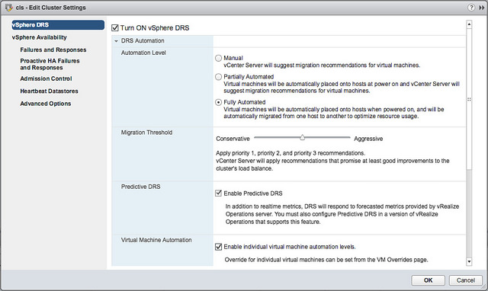
Task: Choose Partially Automated radio option
Action: [x=219, y=77]
